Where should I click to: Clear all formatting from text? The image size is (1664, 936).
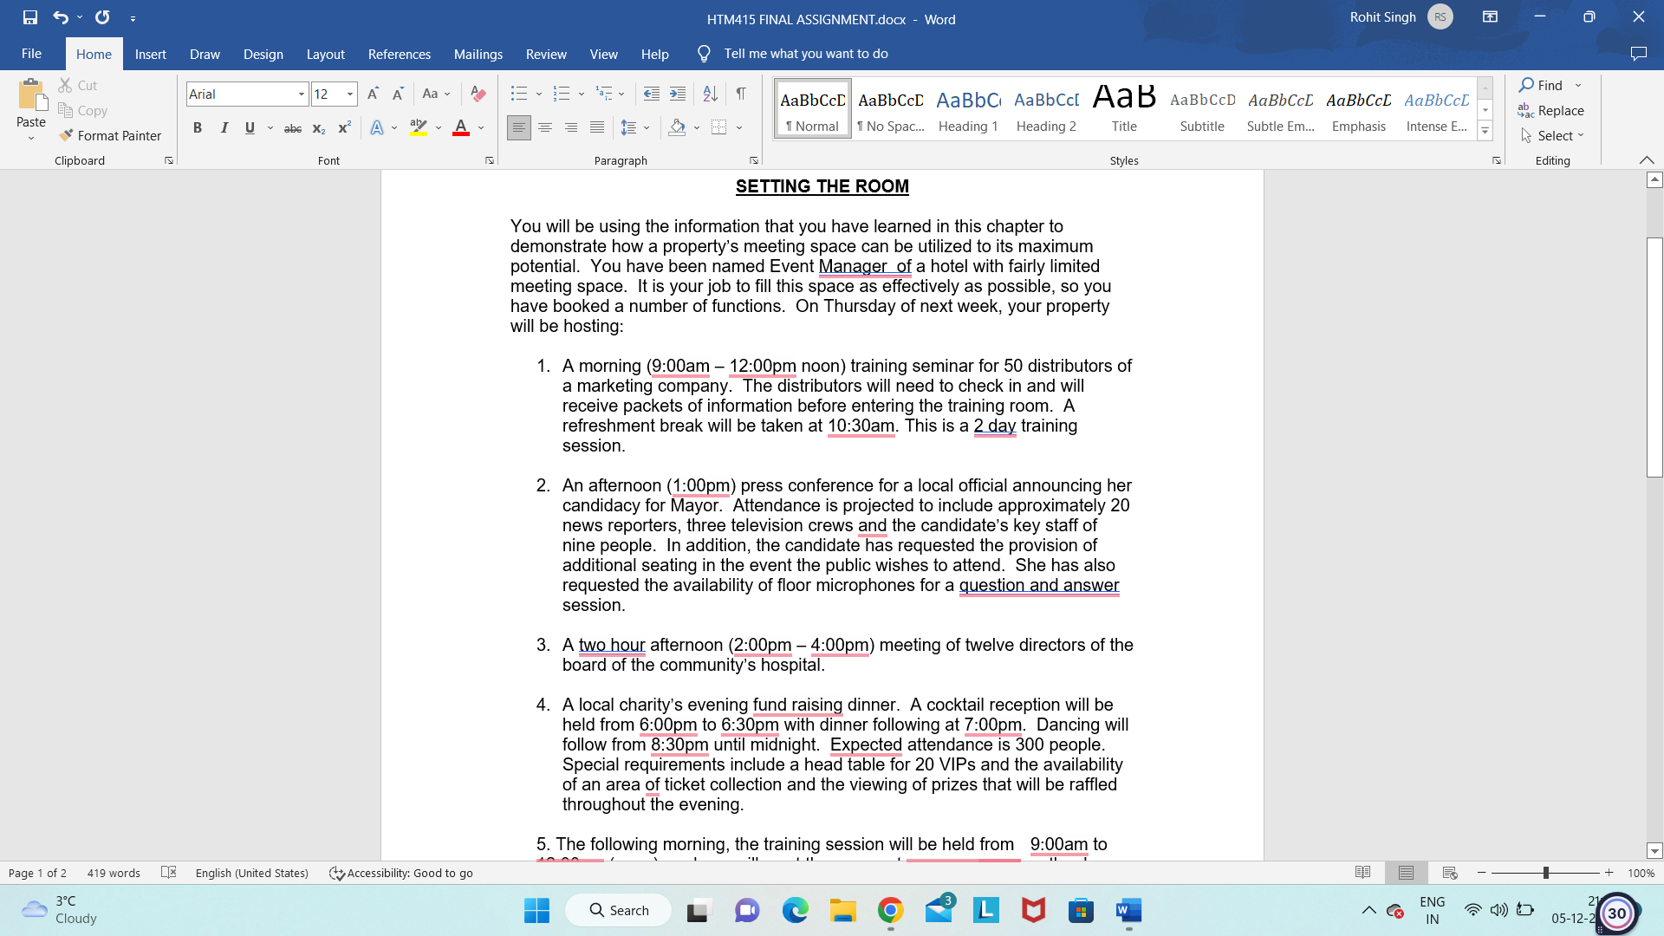478,94
